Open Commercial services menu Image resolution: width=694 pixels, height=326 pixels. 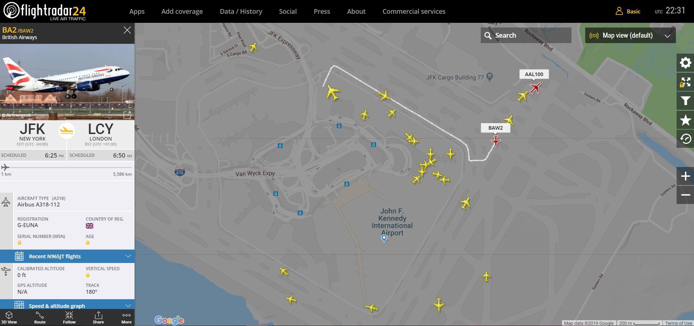[x=414, y=11]
